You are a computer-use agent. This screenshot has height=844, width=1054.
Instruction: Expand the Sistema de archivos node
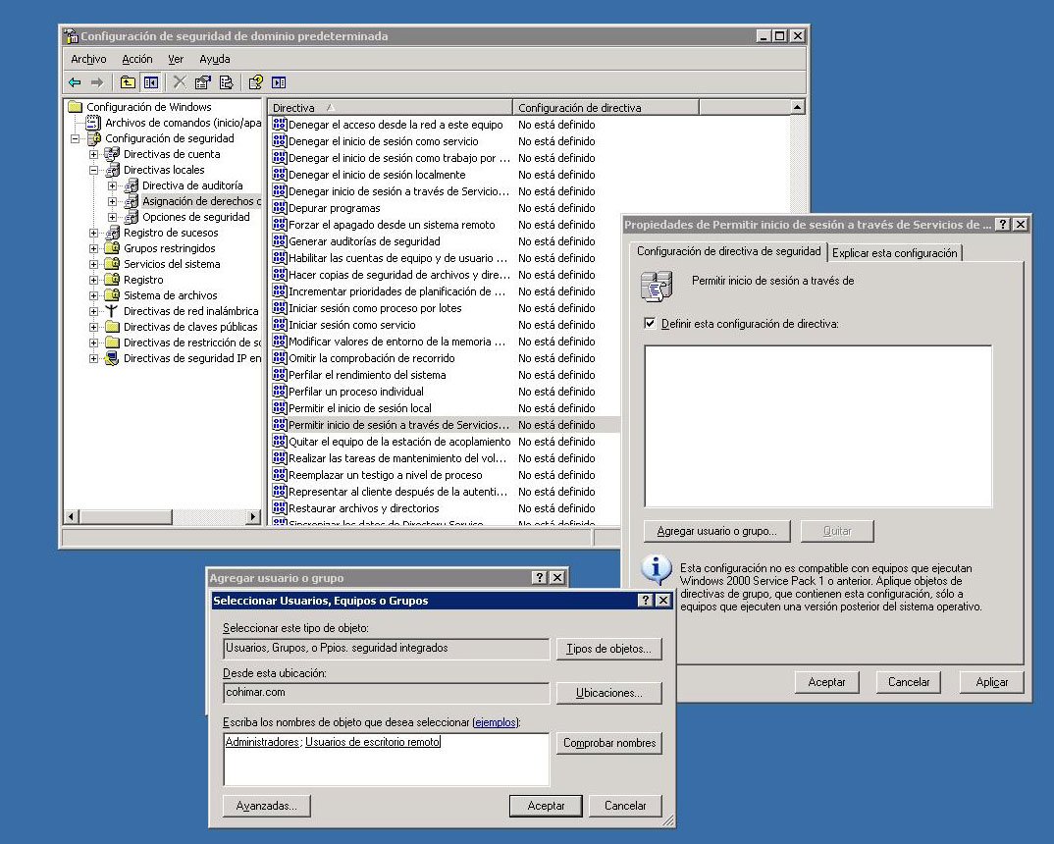point(93,295)
